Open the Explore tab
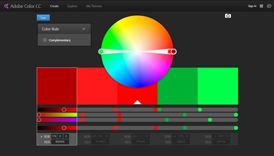Viewport: 274px width, 156px height. (x=72, y=6)
